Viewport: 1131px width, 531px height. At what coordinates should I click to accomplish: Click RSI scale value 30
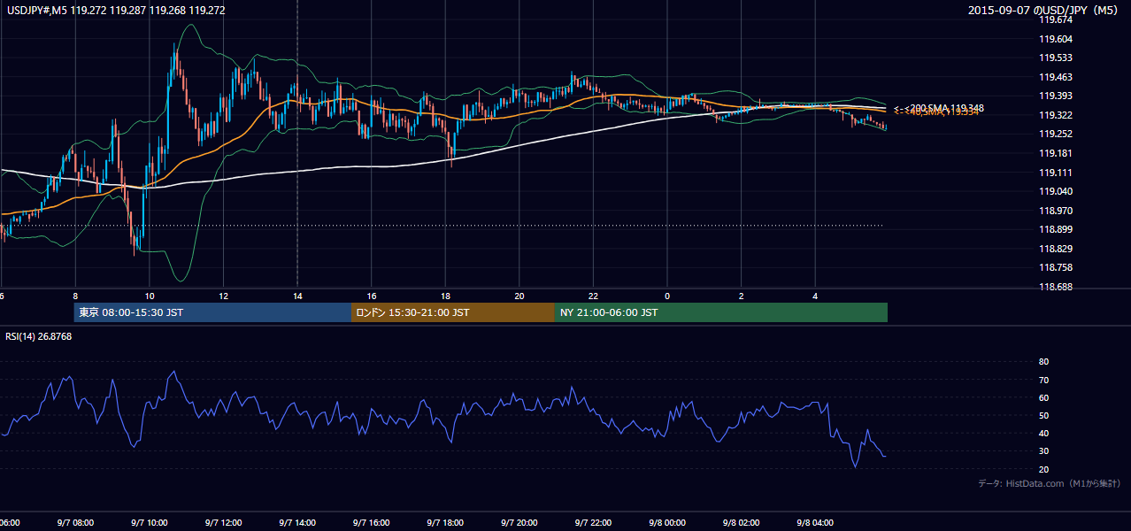click(1043, 450)
